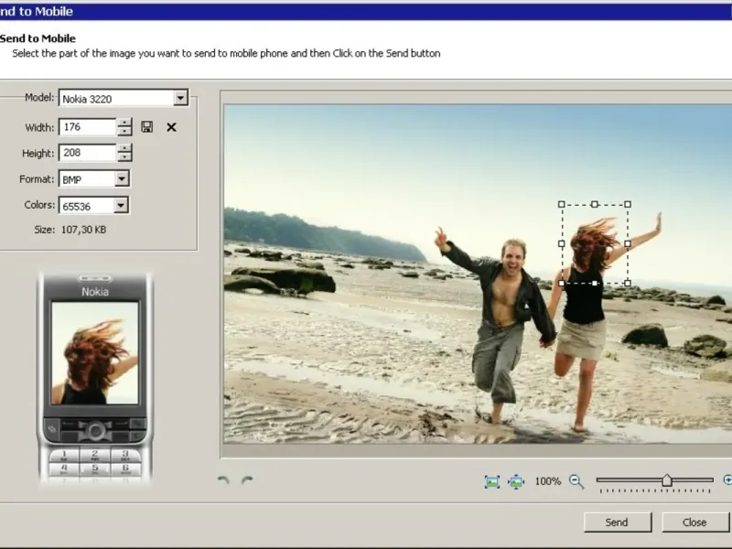The image size is (732, 549).
Task: Expand the Format dropdown showing BMP
Action: point(122,179)
